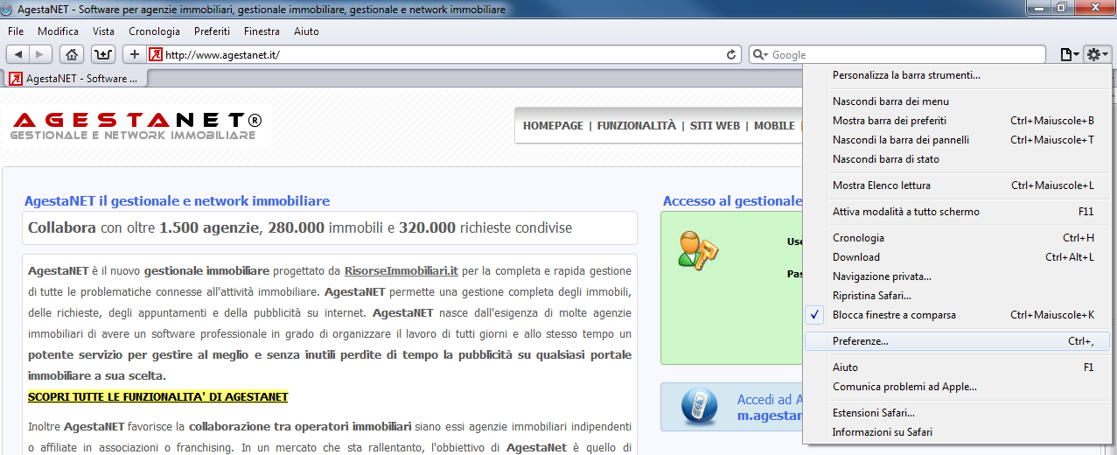Viewport: 1117px width, 455px height.
Task: Open the Aiuto menu in menu bar
Action: tap(306, 31)
